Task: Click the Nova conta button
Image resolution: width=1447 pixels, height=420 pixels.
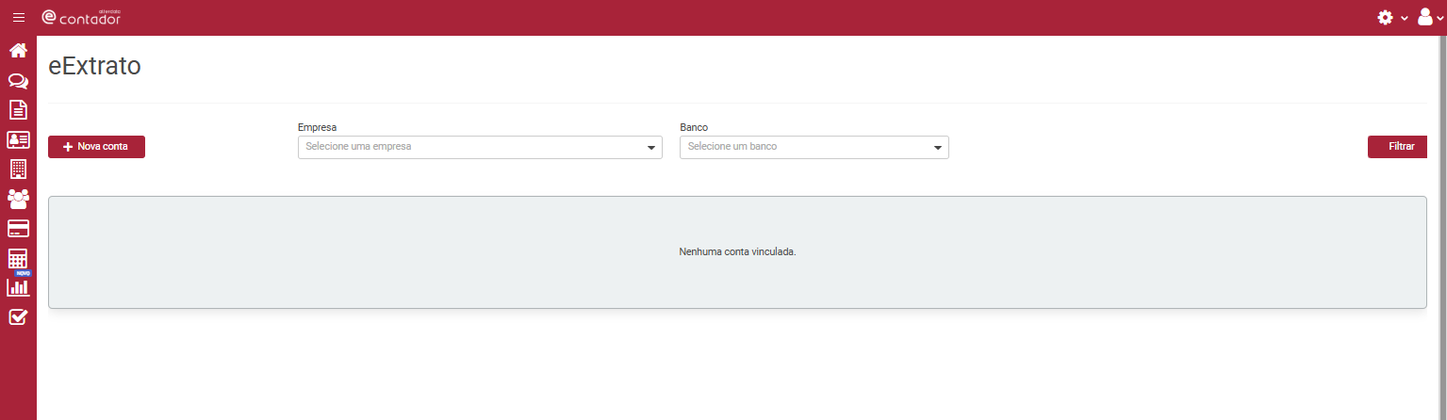Action: click(96, 147)
